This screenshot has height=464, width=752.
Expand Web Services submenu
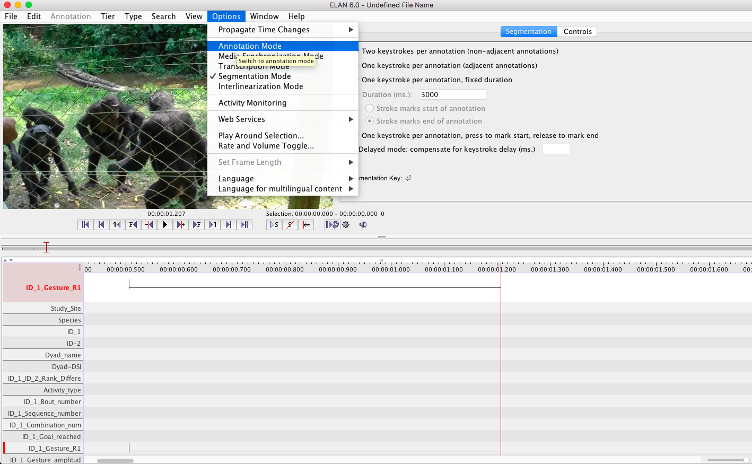283,119
